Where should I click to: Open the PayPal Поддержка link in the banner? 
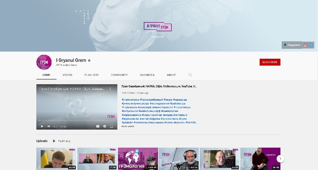click(x=292, y=45)
